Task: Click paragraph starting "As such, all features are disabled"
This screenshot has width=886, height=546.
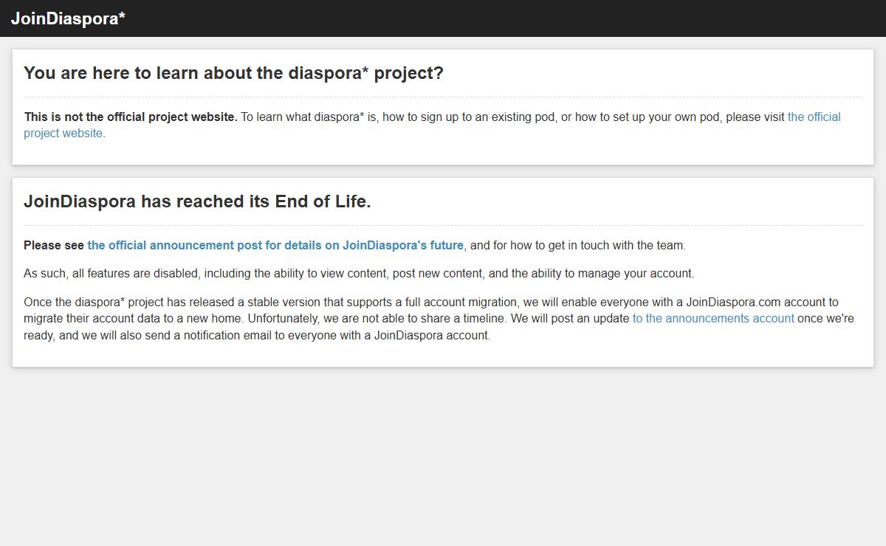Action: click(359, 273)
